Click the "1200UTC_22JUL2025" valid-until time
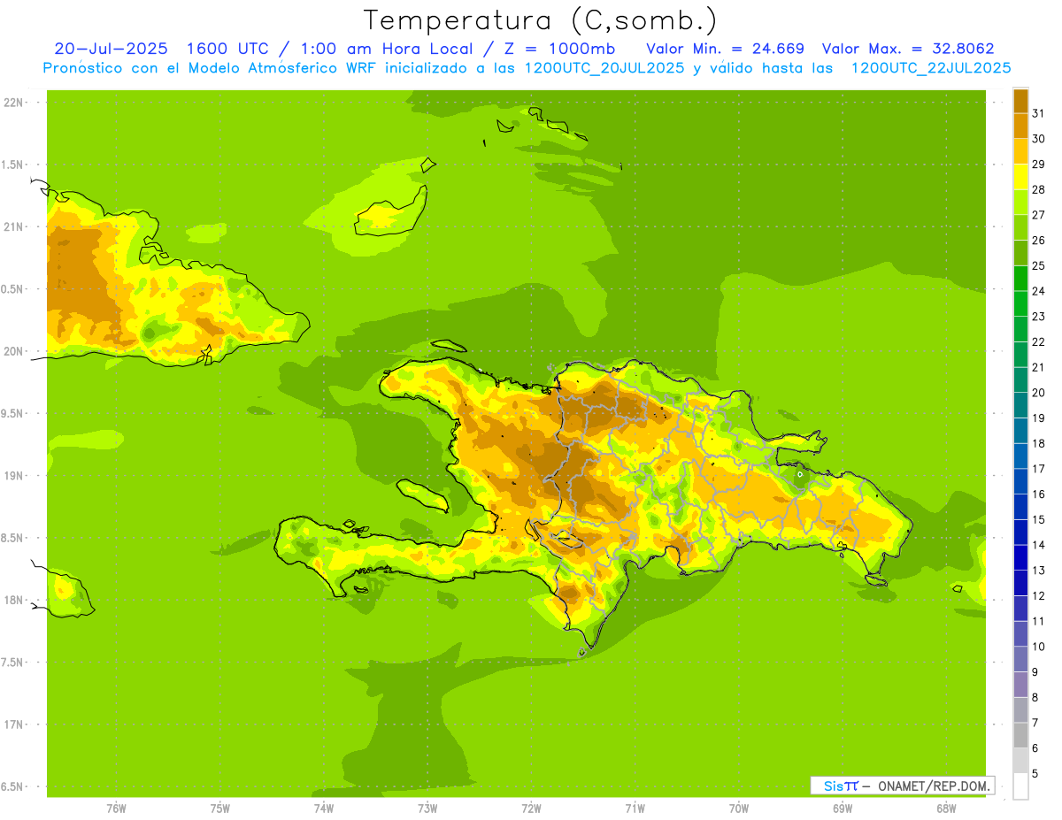 click(931, 68)
